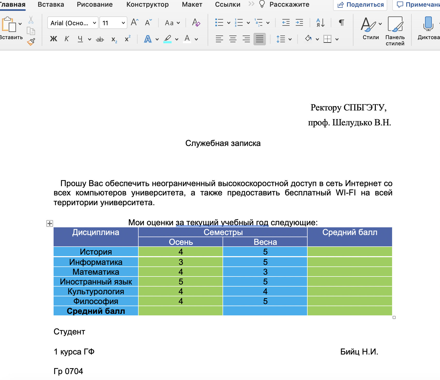The height and width of the screenshot is (380, 440).
Task: Decrease font size with small A
Action: coord(148,23)
